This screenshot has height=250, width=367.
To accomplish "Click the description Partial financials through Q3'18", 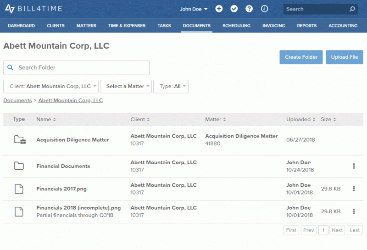I will point(75,215).
